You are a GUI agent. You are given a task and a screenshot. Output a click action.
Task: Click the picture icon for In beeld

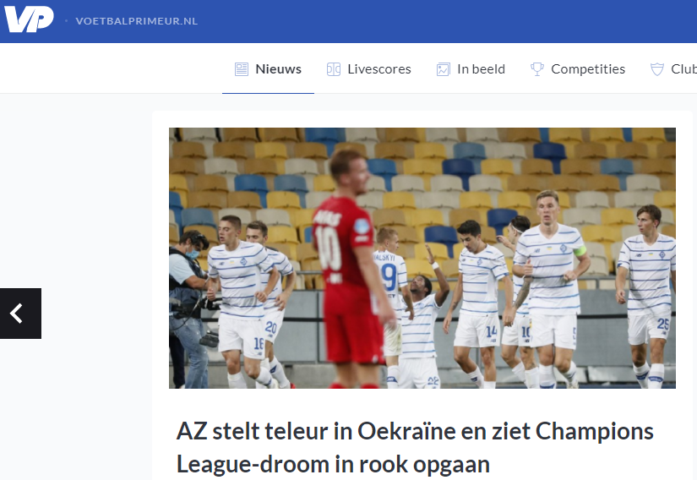pyautogui.click(x=444, y=69)
